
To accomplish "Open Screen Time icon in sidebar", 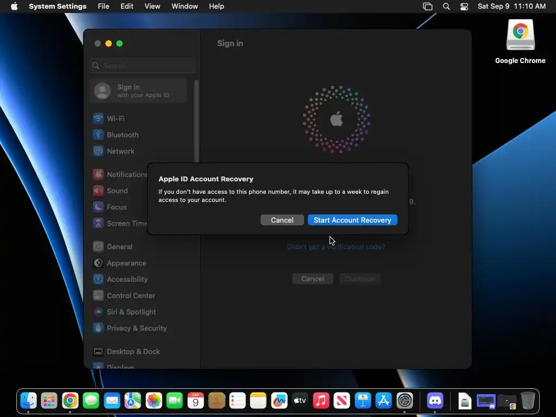I will coord(98,223).
